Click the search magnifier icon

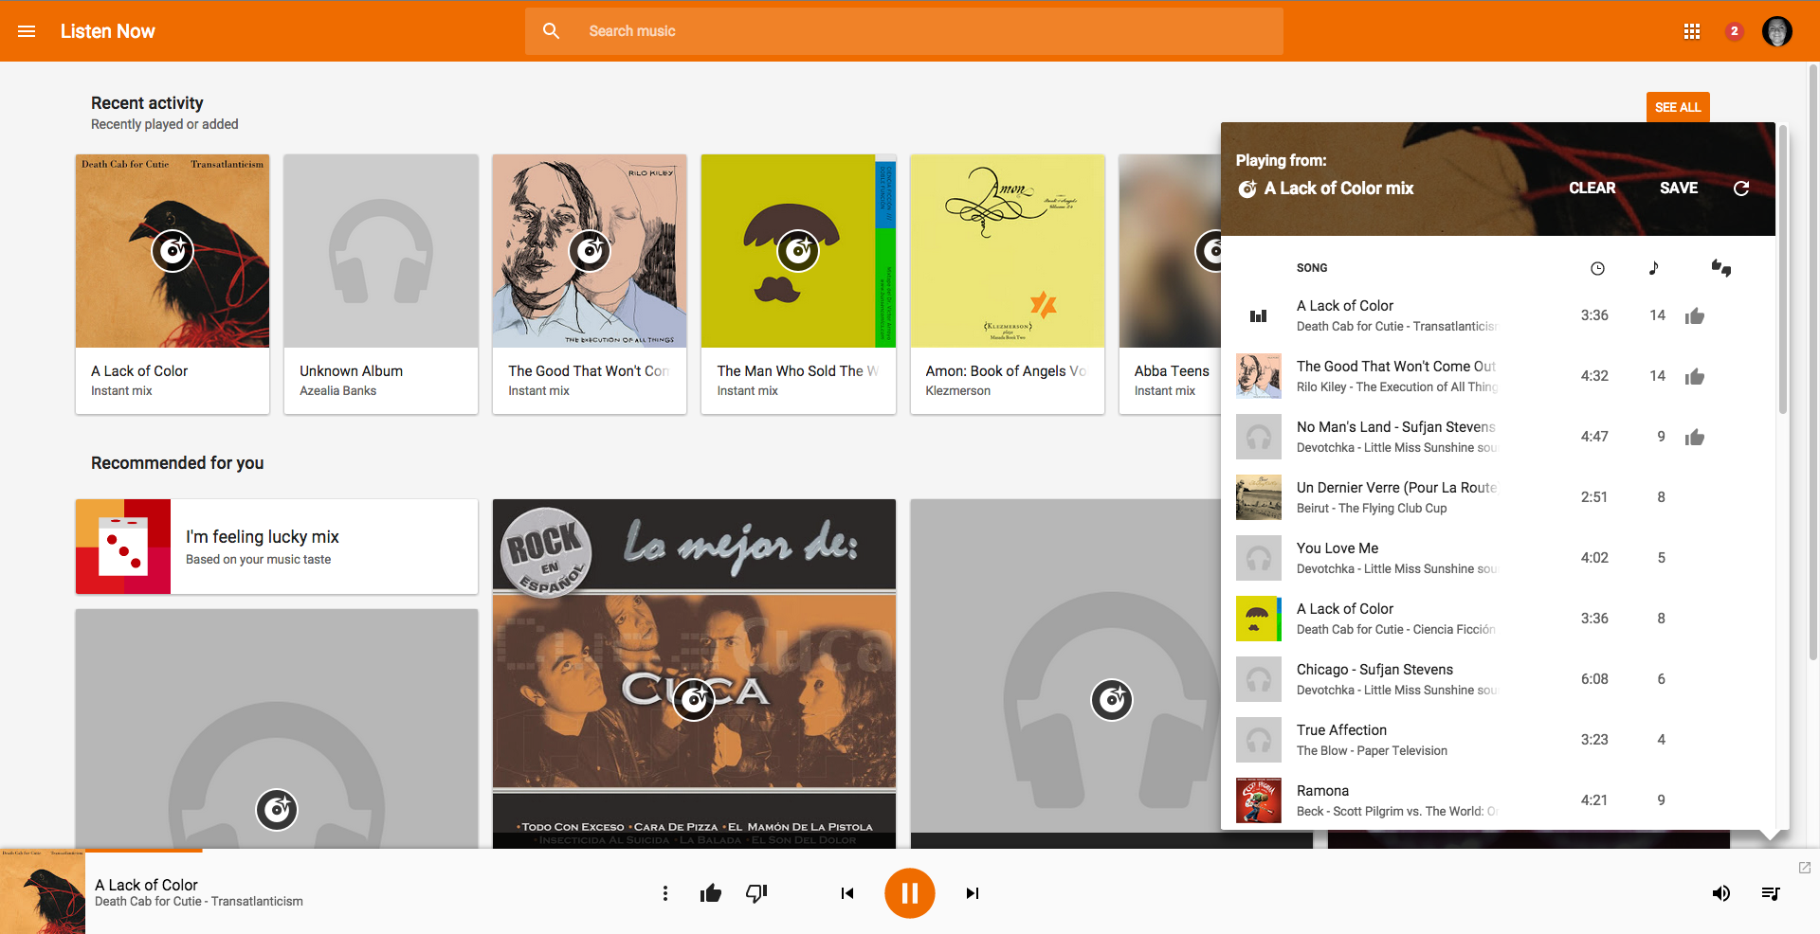[x=551, y=31]
